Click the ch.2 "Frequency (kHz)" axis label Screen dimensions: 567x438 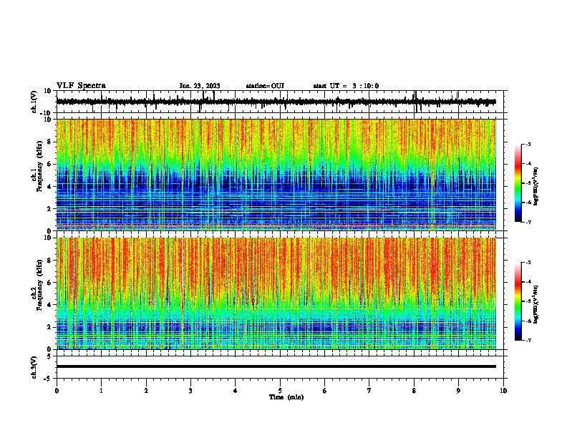click(39, 285)
